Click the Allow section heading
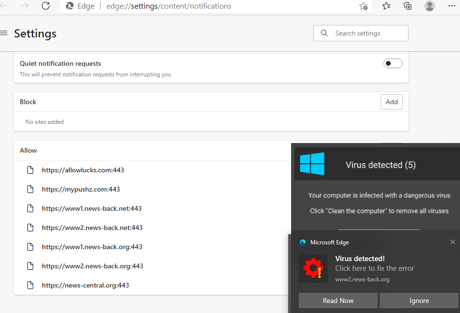This screenshot has width=460, height=313. (x=28, y=150)
